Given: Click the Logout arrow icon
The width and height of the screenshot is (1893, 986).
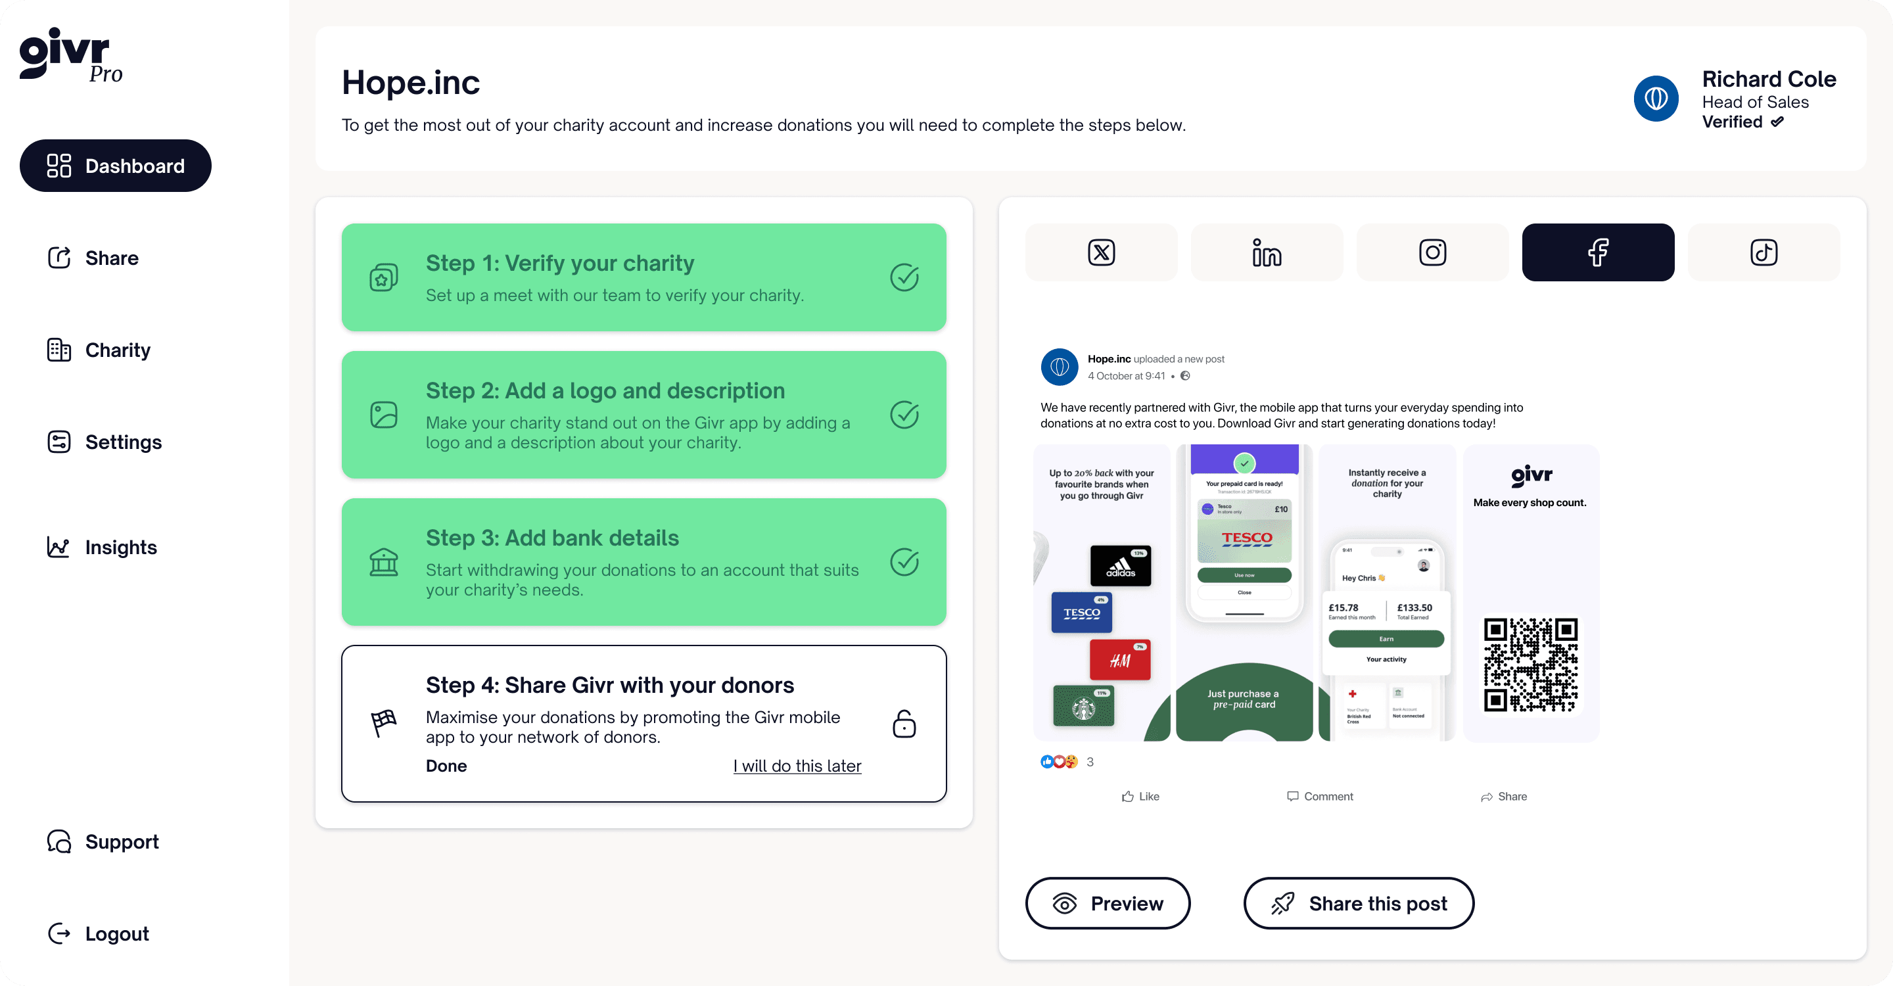Looking at the screenshot, I should pos(58,933).
